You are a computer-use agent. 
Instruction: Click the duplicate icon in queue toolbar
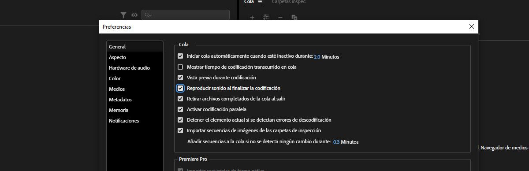tap(294, 17)
